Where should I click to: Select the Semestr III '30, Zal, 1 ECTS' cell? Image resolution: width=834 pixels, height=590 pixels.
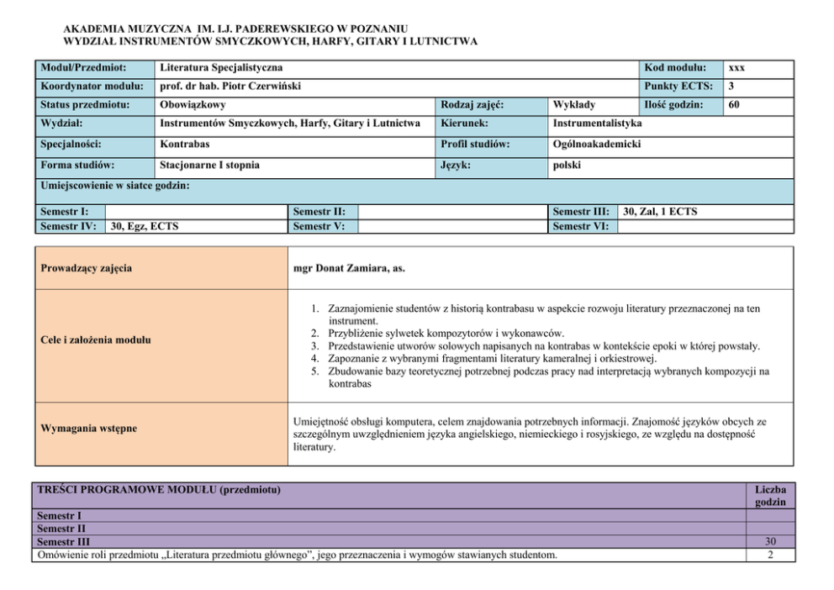coord(659,212)
